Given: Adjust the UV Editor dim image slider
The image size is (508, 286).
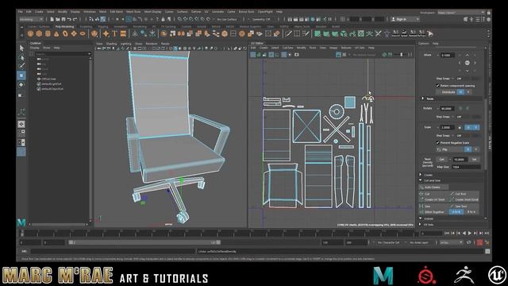Looking at the screenshot, I should 400,55.
